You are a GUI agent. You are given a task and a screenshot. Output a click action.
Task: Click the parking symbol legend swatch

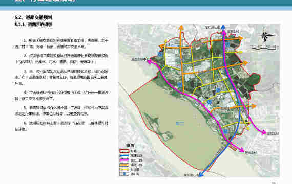124,174
